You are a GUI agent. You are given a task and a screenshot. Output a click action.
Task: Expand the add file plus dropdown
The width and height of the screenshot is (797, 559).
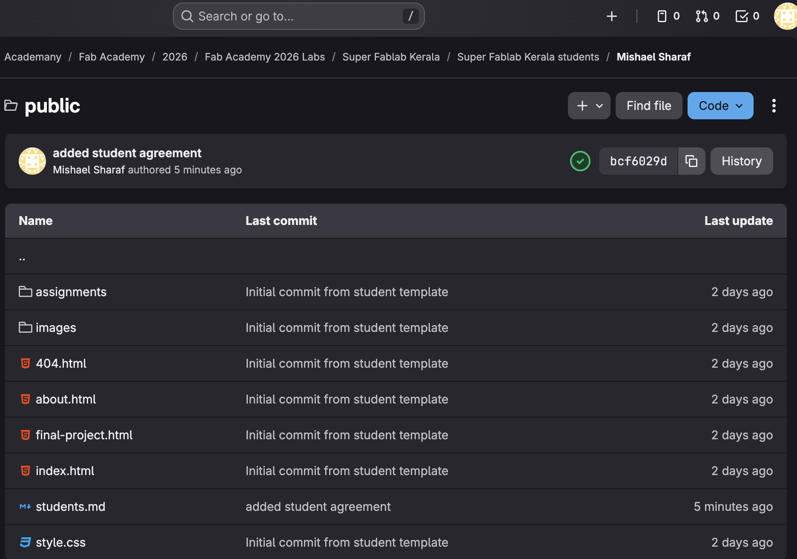point(589,106)
